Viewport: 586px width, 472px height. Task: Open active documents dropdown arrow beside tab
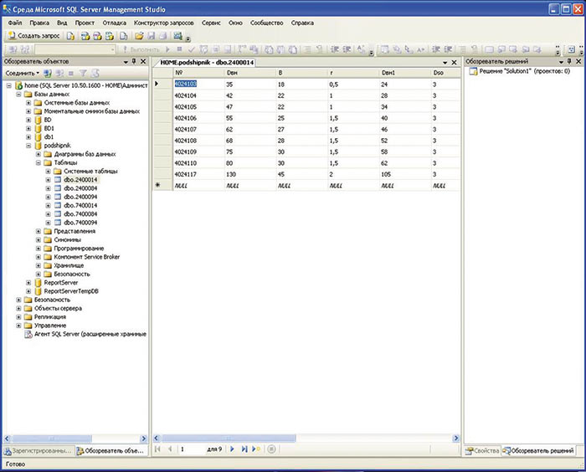tap(445, 63)
